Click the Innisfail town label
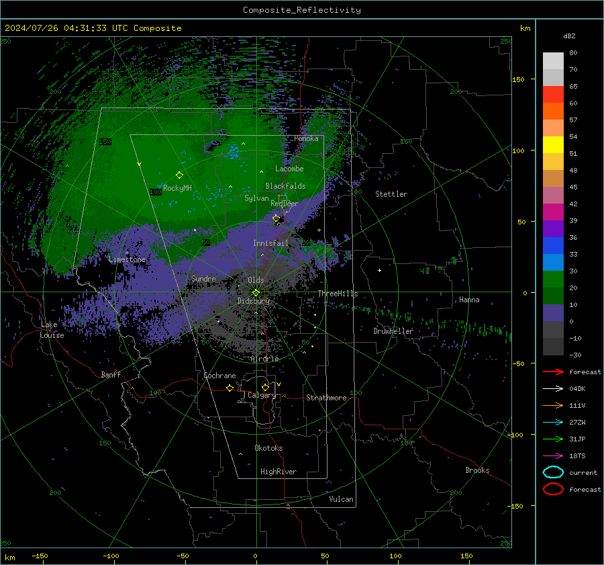Screen dimensions: 604x565 tap(270, 243)
